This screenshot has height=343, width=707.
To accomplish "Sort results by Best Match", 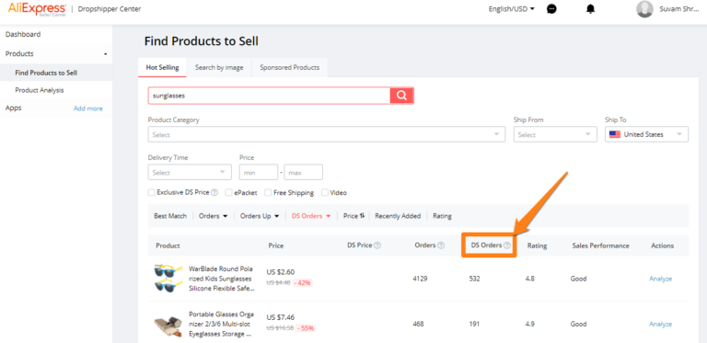I will point(170,216).
